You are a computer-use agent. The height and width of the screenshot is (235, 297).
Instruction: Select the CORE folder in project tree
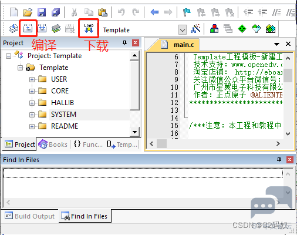tap(60, 91)
